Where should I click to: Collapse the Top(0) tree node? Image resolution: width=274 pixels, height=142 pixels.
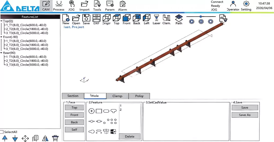[1, 21]
